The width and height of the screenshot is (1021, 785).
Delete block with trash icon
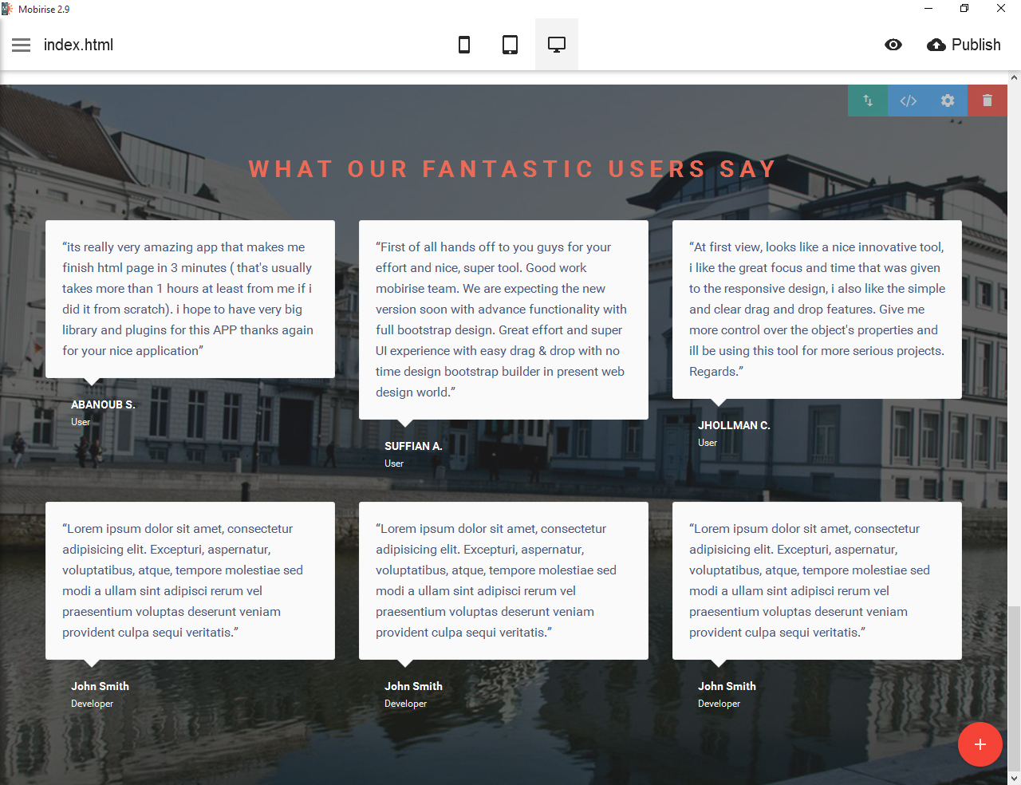point(987,101)
